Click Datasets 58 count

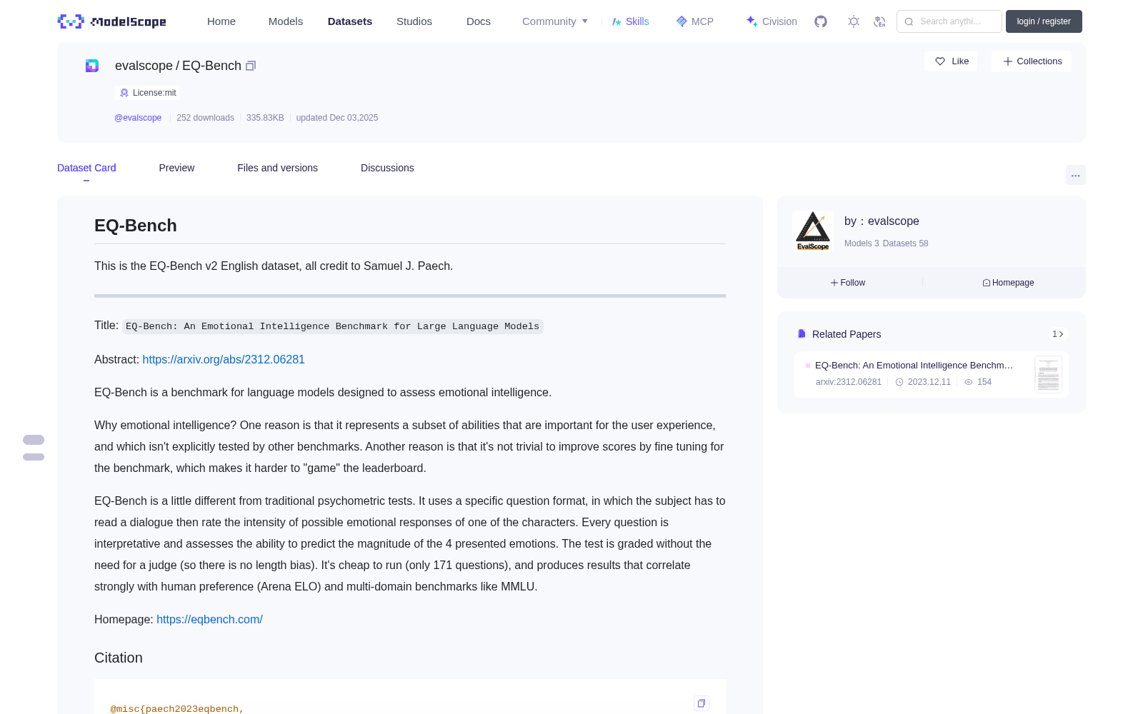(906, 243)
